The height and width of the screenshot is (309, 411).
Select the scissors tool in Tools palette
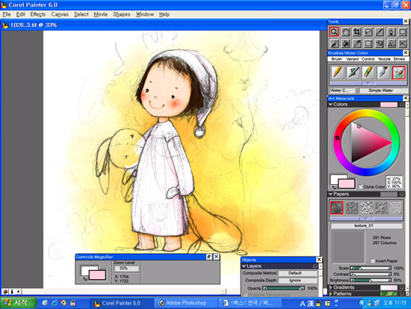402,43
